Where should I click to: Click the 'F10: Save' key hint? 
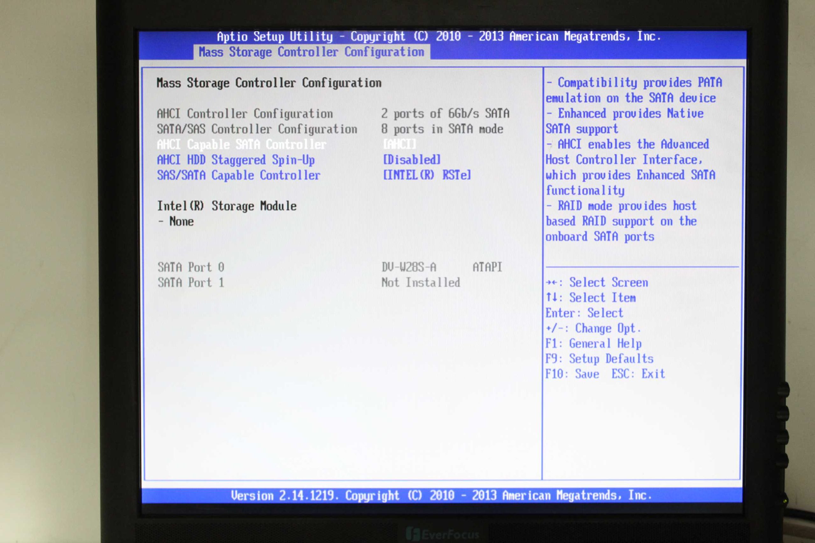572,374
